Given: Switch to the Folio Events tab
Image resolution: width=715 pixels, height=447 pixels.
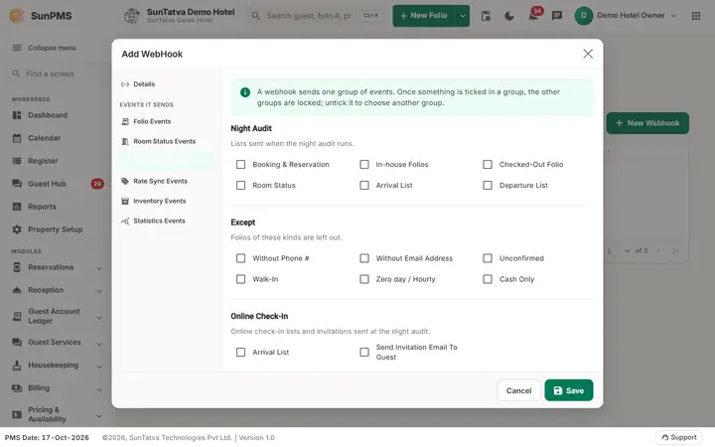Looking at the screenshot, I should [x=165, y=121].
